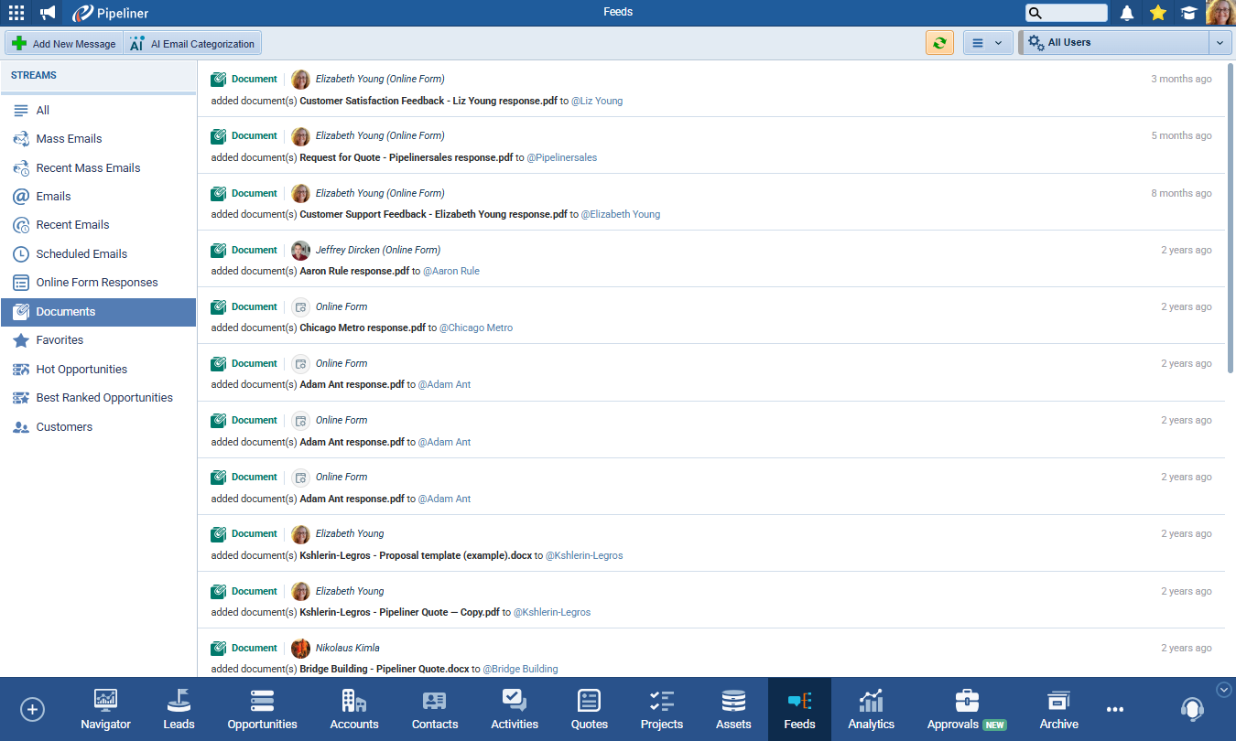
Task: Open the apps grid menu icon
Action: click(16, 13)
